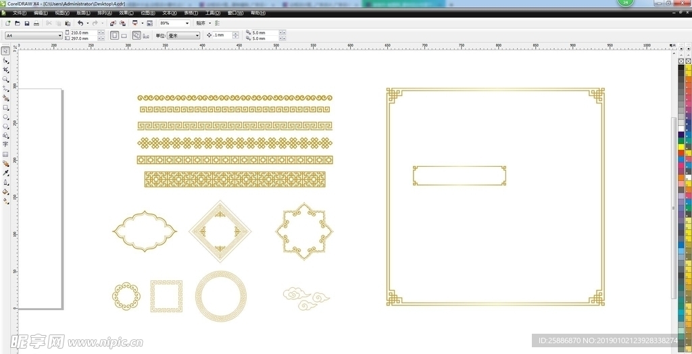
Task: Select the Table tool
Action: coord(5,154)
